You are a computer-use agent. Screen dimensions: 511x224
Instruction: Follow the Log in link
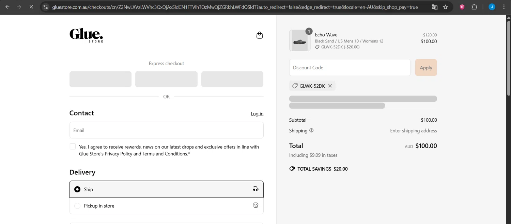coord(257,114)
